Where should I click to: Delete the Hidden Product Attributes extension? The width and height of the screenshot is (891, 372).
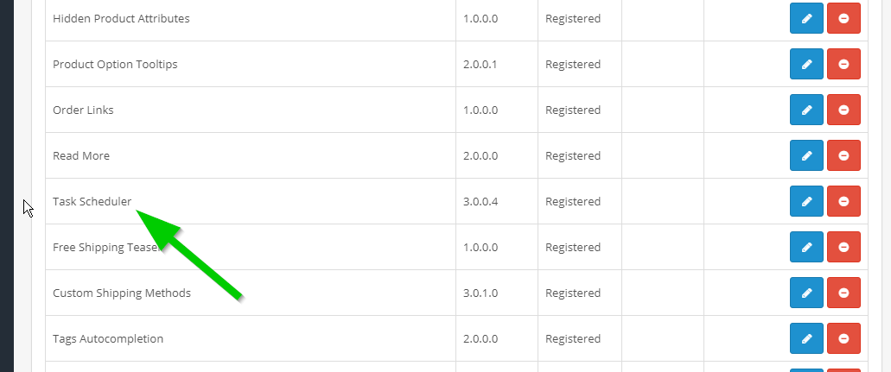[843, 18]
